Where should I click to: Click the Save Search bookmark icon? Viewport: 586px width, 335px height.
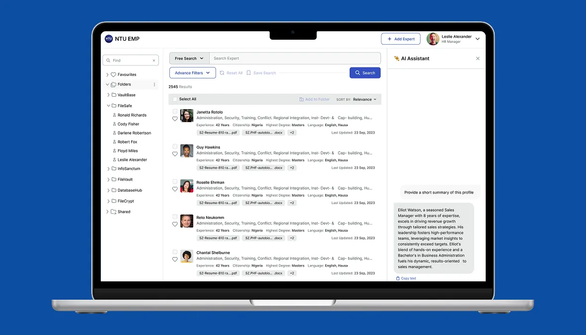point(248,73)
